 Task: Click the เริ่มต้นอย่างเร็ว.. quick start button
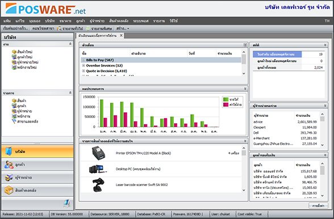tap(15, 28)
